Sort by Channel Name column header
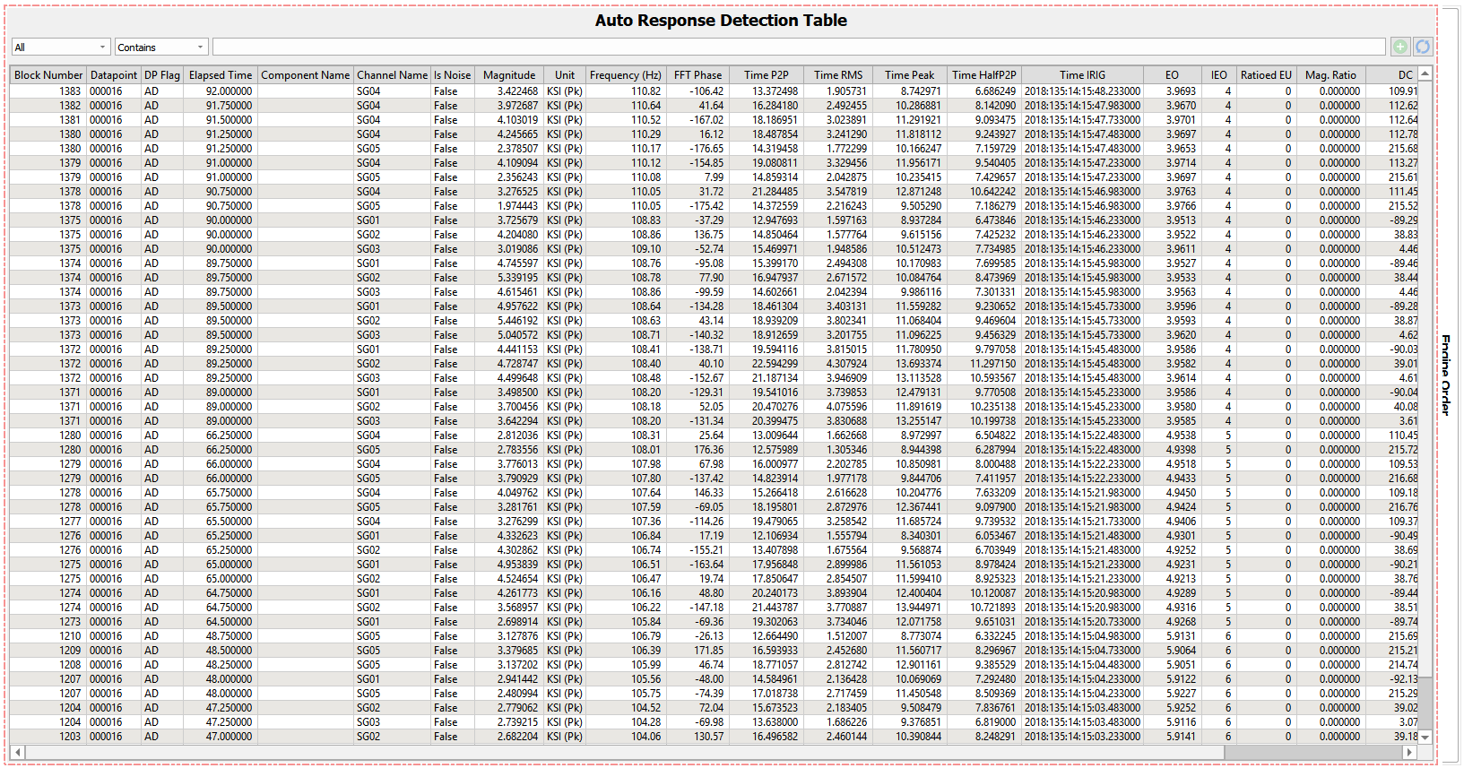Viewport: 1464px width, 768px height. (392, 75)
